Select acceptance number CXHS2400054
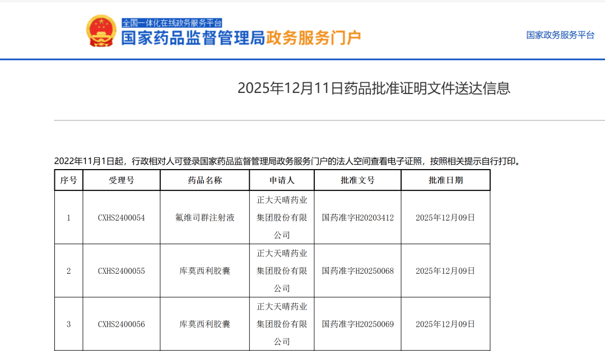 pos(121,218)
